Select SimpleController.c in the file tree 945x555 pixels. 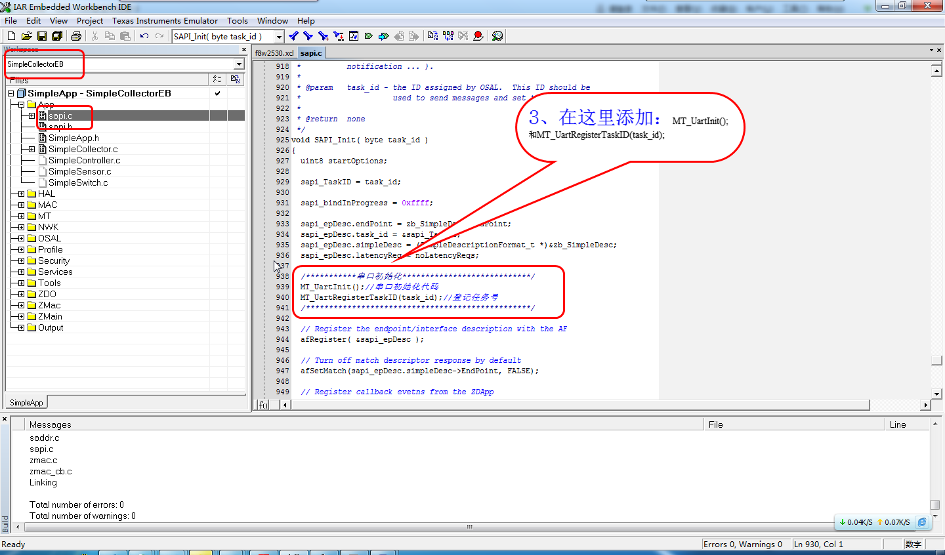pyautogui.click(x=84, y=160)
